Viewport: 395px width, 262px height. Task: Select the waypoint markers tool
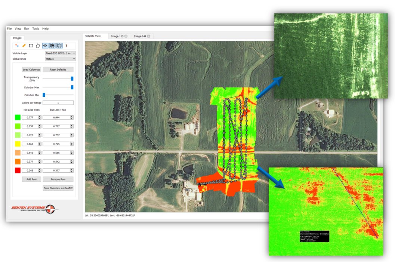[17, 46]
